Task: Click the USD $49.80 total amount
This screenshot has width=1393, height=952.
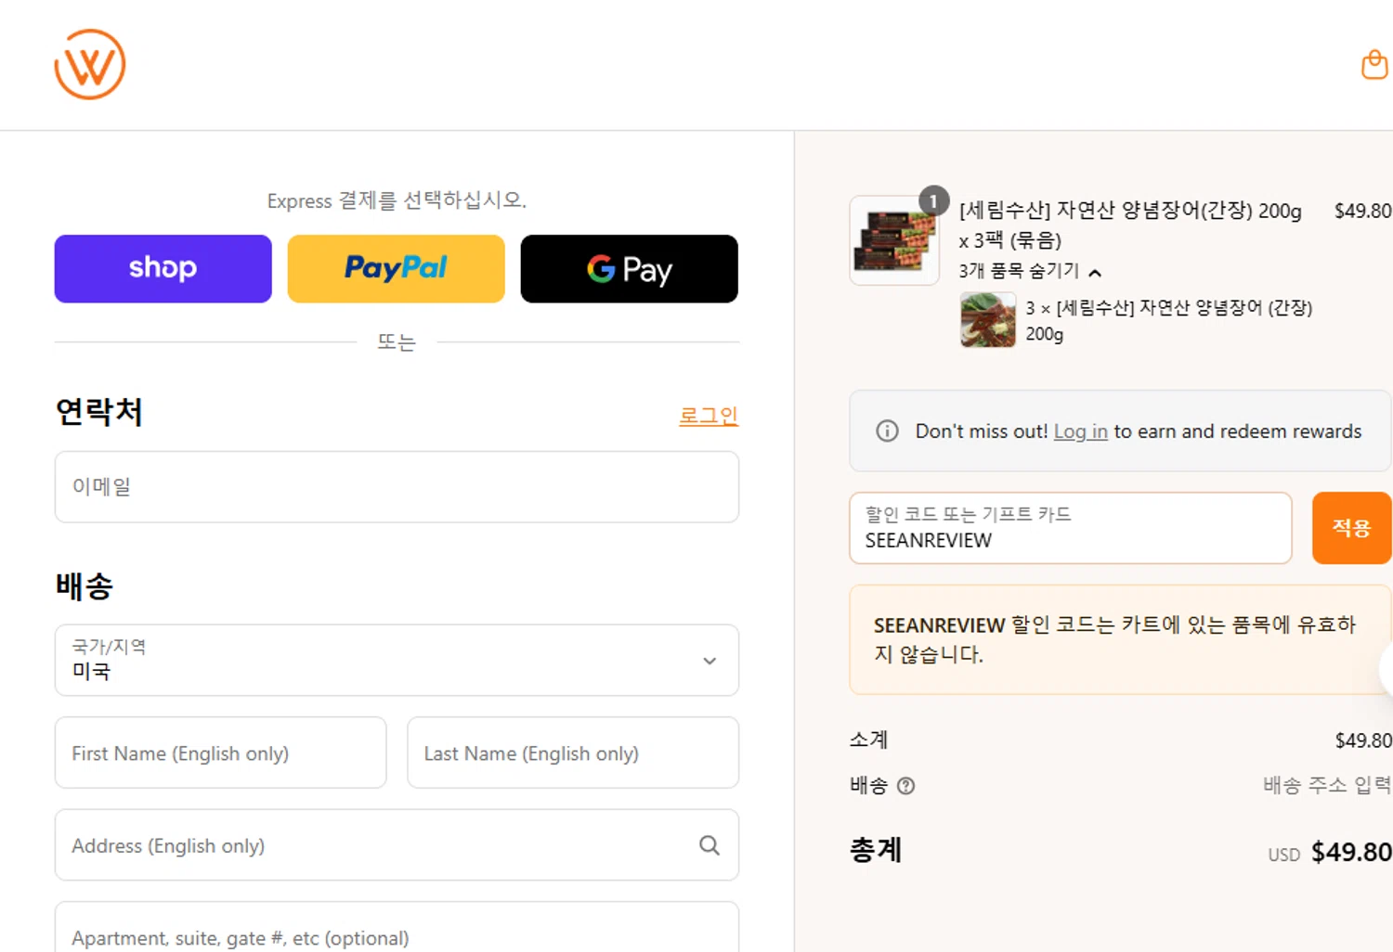Action: tap(1329, 852)
